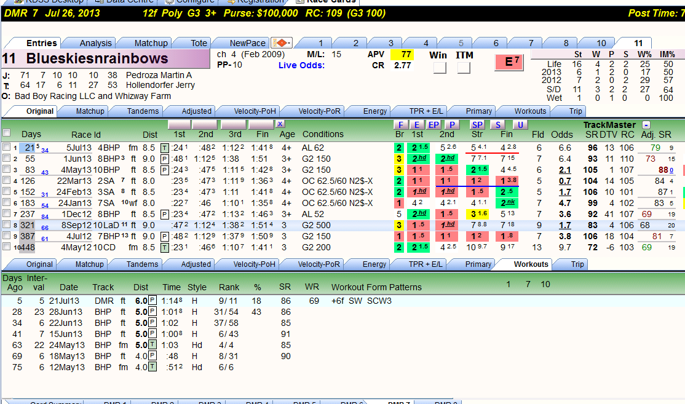This screenshot has width=685, height=404.
Task: Click the red E7 running style badge
Action: 509,62
